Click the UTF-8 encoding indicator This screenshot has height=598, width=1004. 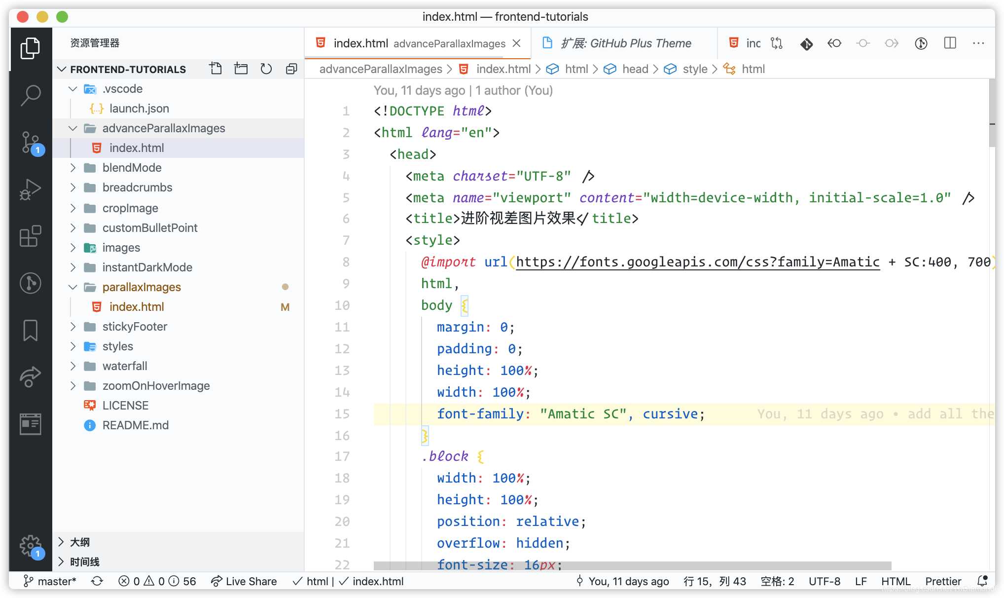[x=824, y=581]
